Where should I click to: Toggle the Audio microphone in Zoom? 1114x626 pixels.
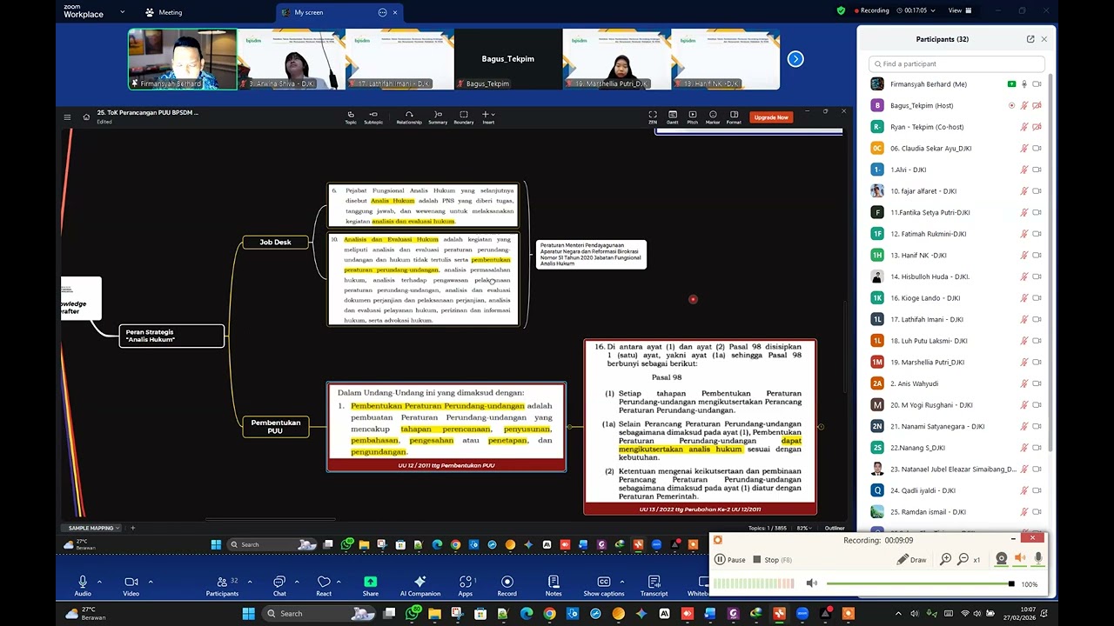tap(83, 586)
